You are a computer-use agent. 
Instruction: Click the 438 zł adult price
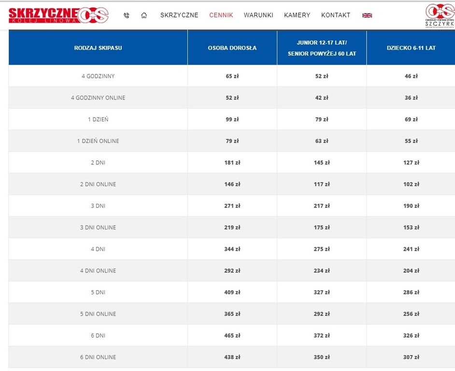point(232,357)
